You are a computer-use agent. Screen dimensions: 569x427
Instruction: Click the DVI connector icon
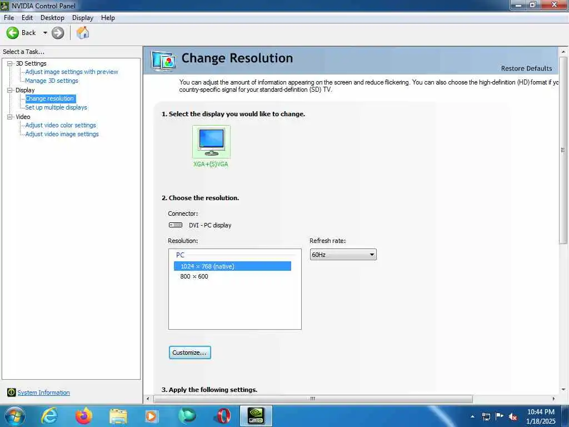click(176, 225)
